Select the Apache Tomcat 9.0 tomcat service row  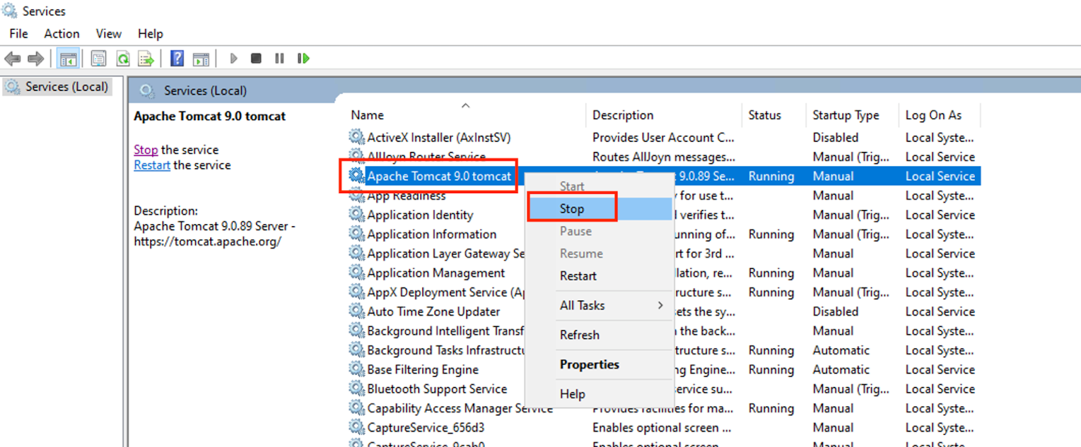[x=664, y=176]
